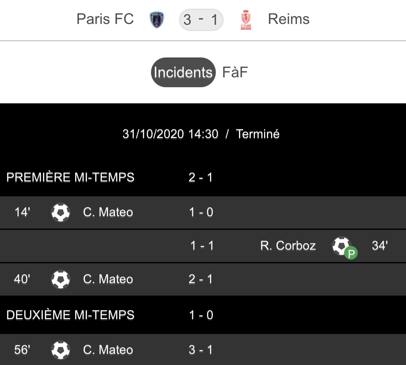
Task: Click the 56' goal ball icon
Action: pyautogui.click(x=61, y=350)
